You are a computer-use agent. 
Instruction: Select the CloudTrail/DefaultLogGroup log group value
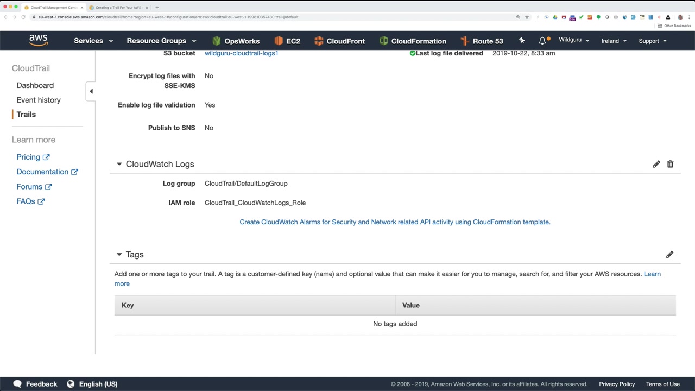(246, 184)
